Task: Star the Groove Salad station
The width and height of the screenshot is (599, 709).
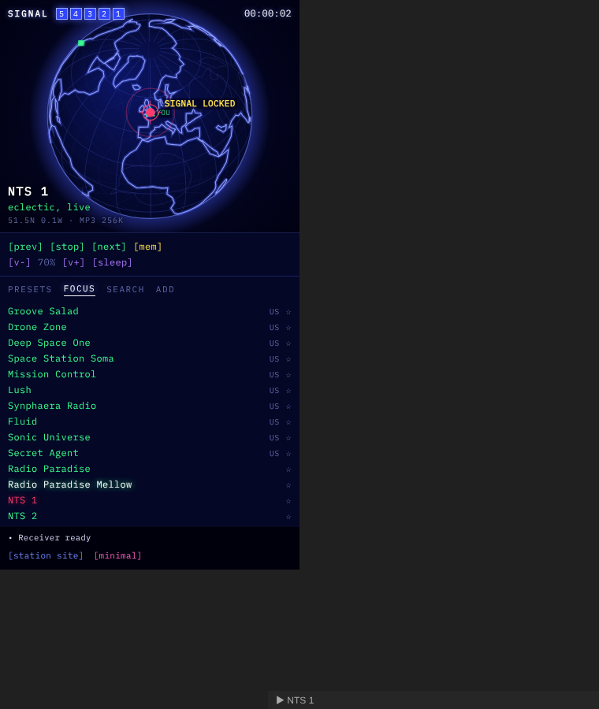Action: [288, 311]
